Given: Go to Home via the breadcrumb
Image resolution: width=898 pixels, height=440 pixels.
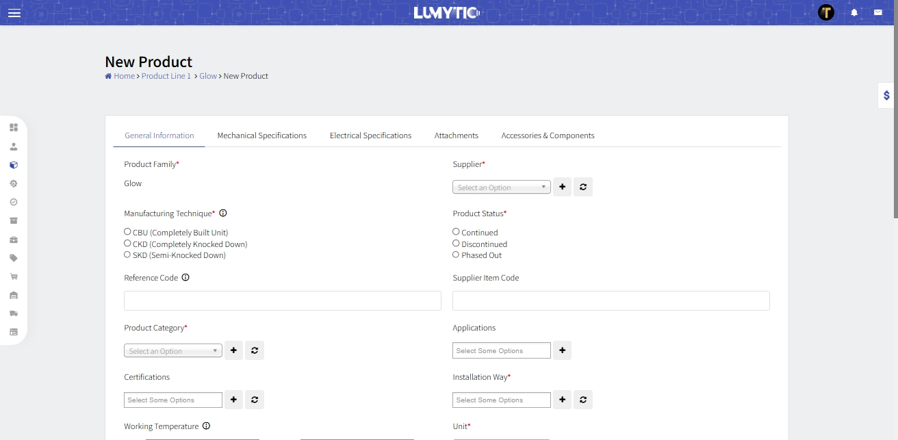Looking at the screenshot, I should pyautogui.click(x=124, y=76).
